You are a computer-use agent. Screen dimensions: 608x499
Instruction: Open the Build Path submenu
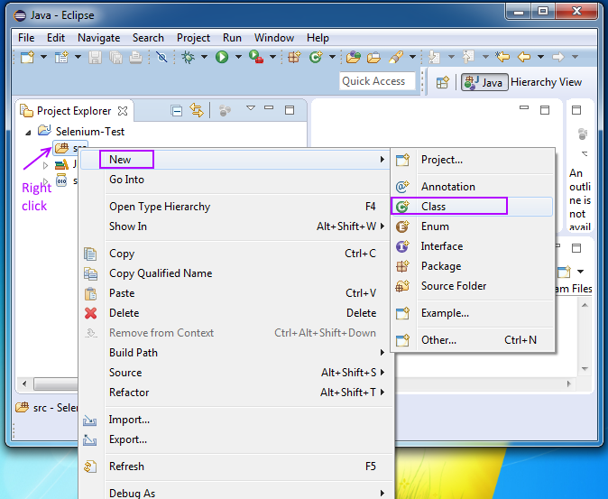click(235, 353)
